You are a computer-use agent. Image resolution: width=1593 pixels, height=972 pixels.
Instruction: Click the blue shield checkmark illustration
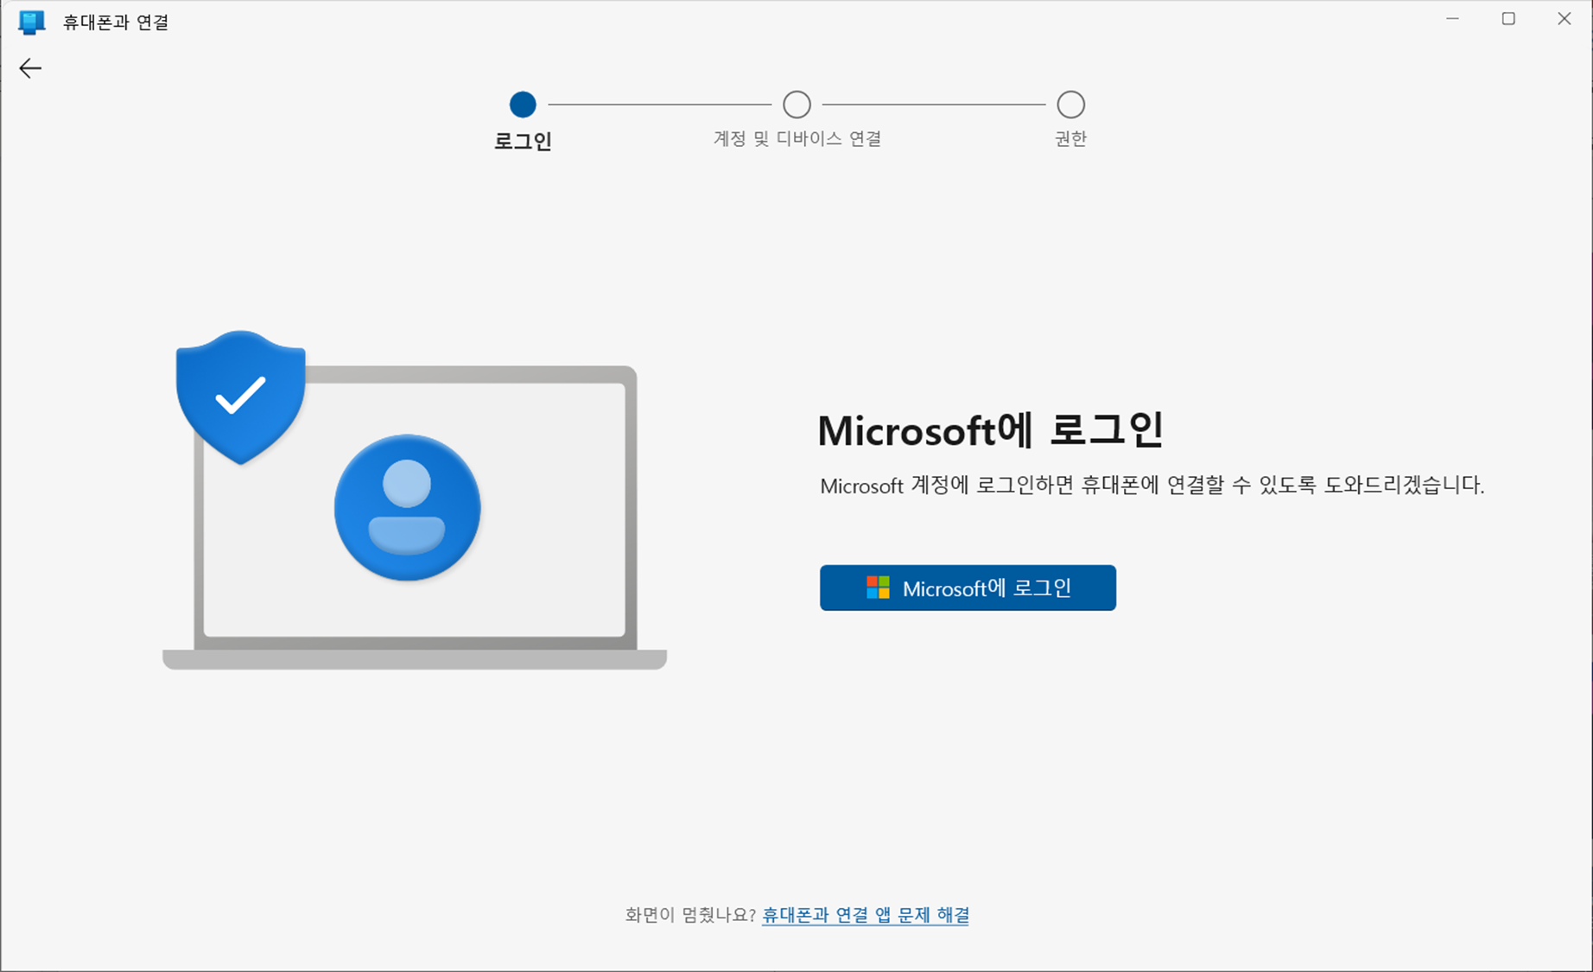(240, 397)
